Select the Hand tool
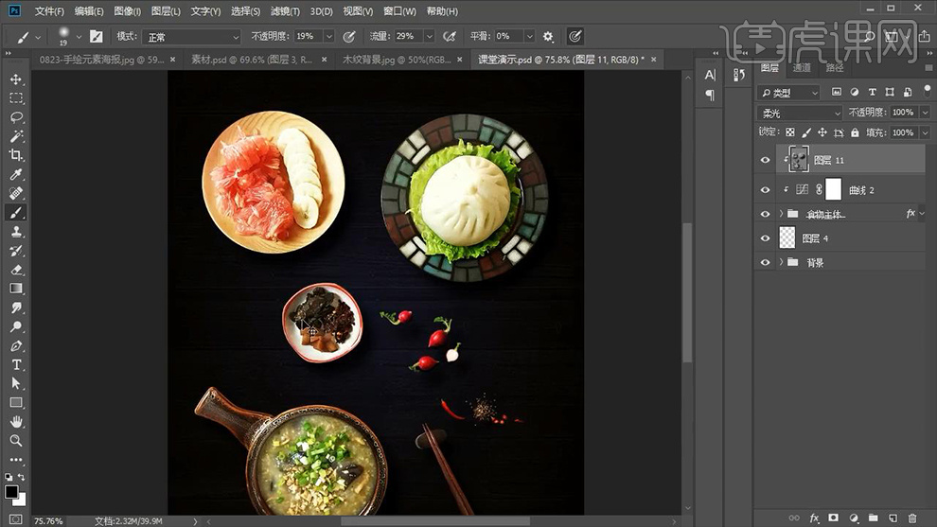The width and height of the screenshot is (937, 527). pyautogui.click(x=16, y=422)
